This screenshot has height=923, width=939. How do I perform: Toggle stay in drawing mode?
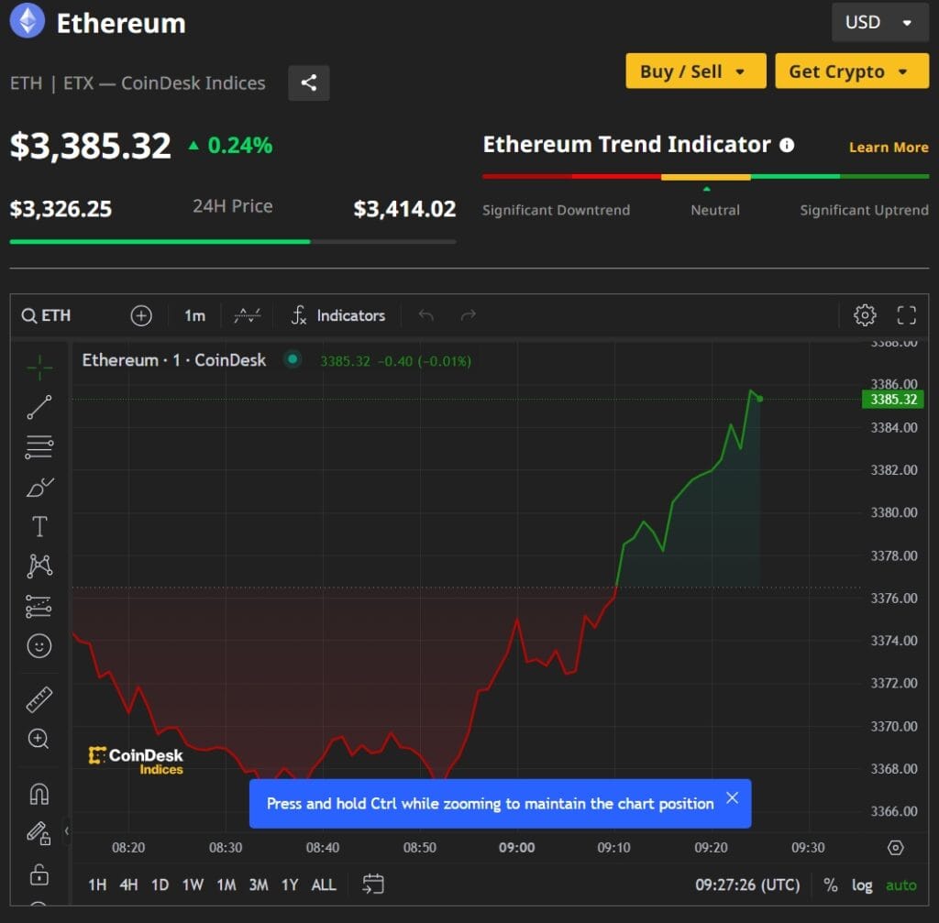(39, 833)
